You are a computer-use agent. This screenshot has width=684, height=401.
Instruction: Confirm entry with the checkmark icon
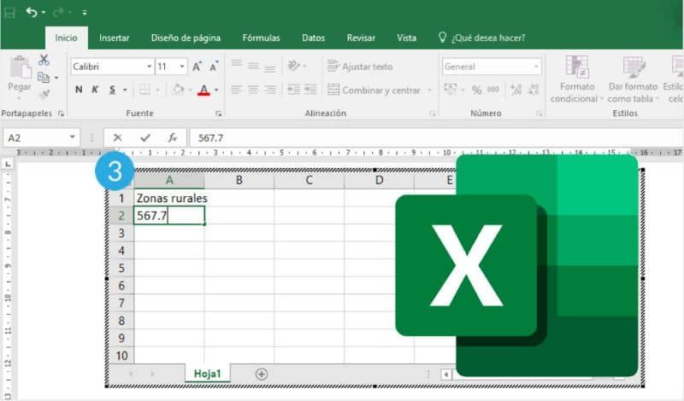pyautogui.click(x=144, y=137)
